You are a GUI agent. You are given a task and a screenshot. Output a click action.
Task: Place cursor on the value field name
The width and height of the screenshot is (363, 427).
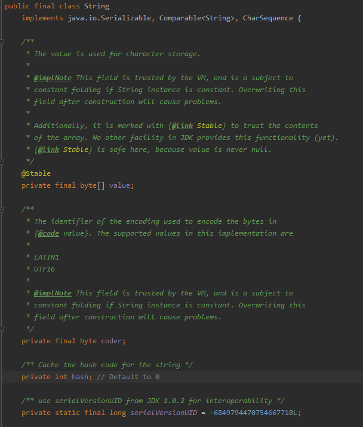click(119, 185)
